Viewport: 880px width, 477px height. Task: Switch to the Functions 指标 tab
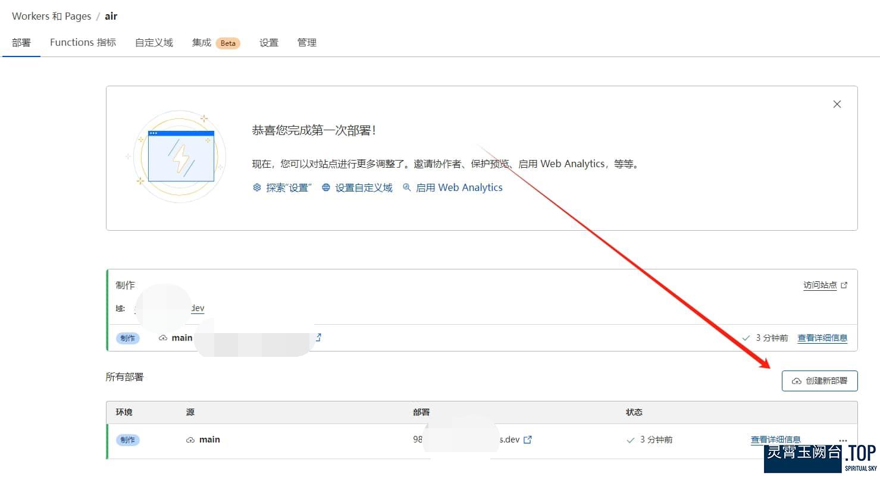[83, 42]
